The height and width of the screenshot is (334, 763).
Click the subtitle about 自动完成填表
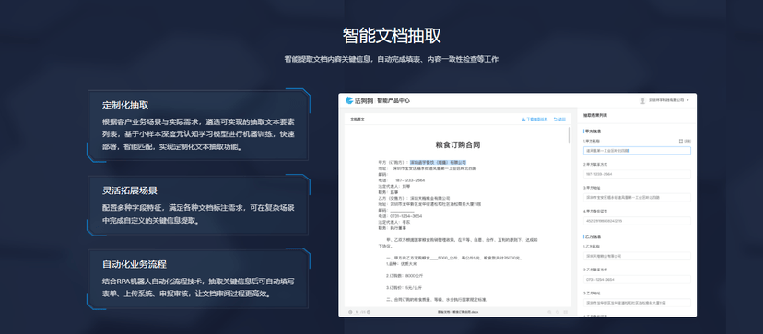[392, 59]
